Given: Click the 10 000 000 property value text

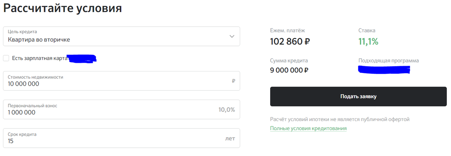Looking at the screenshot, I should point(23,84).
